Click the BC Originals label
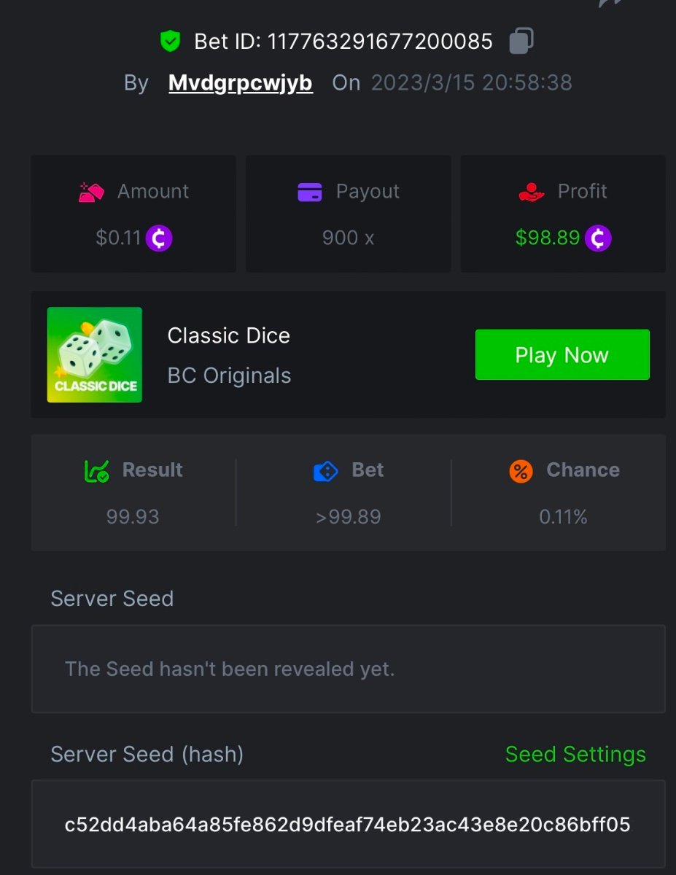676x875 pixels. coord(229,376)
